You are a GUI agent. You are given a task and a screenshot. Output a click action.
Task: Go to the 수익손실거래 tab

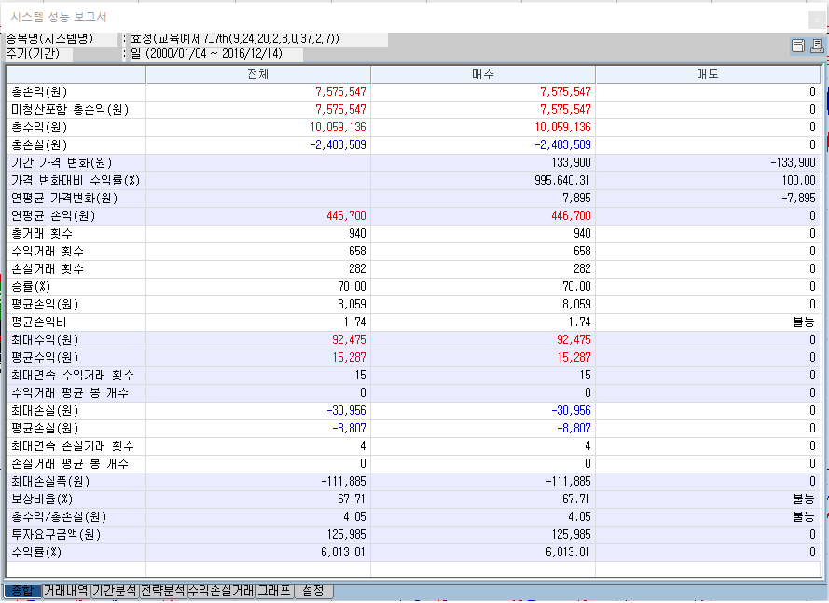[x=220, y=591]
